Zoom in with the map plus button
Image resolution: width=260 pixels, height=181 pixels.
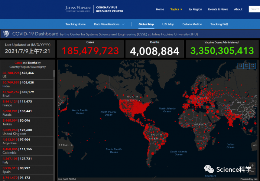click(252, 165)
